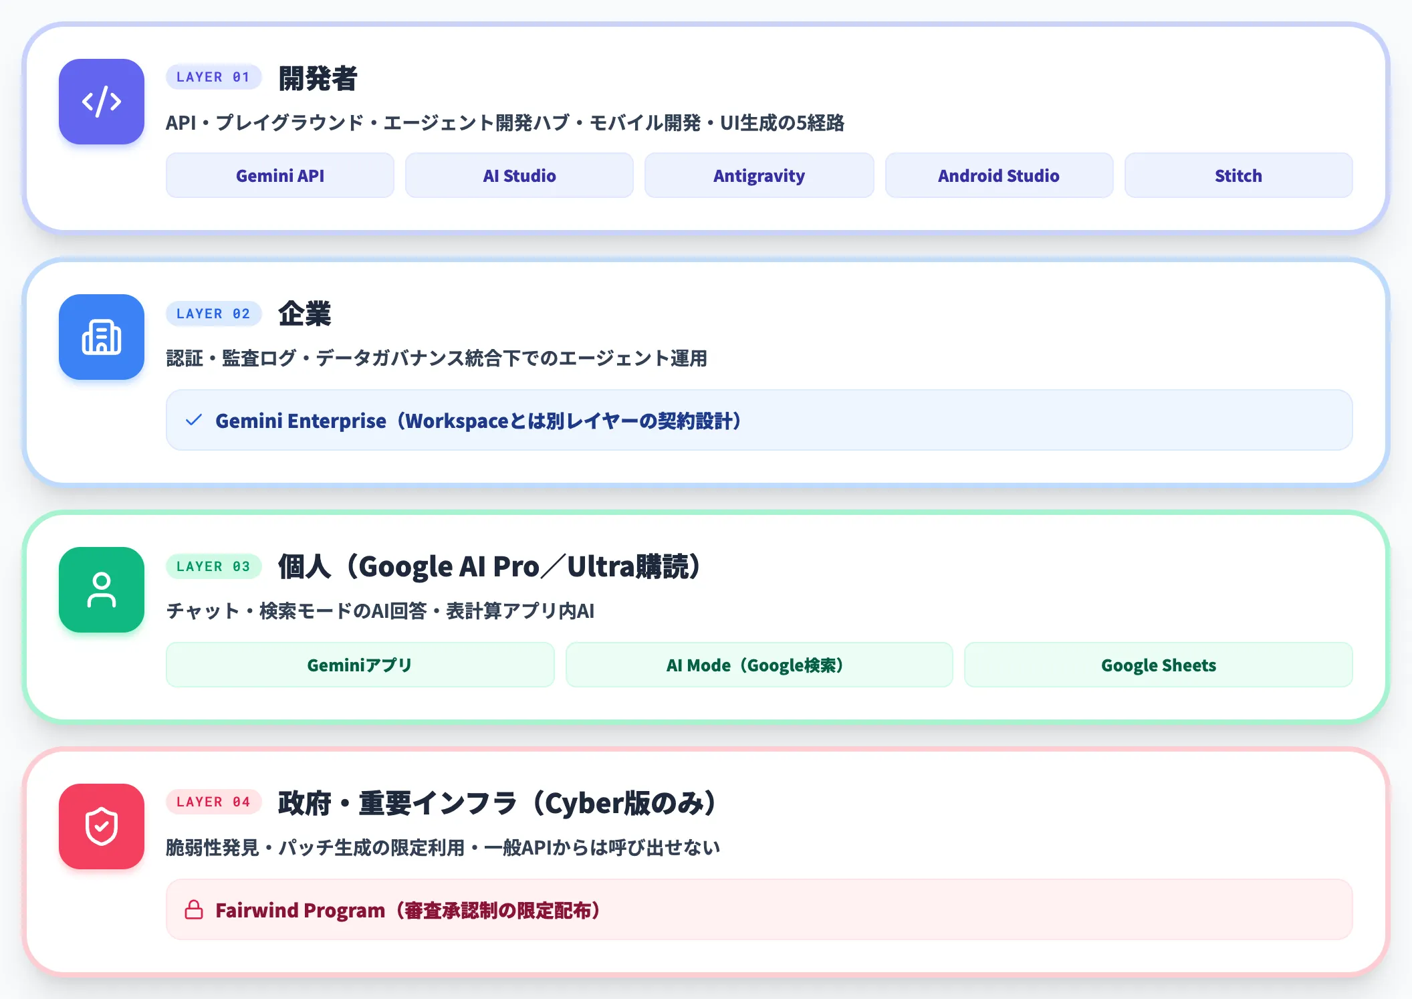Open the Stitch chip
Viewport: 1412px width, 999px height.
[1239, 175]
